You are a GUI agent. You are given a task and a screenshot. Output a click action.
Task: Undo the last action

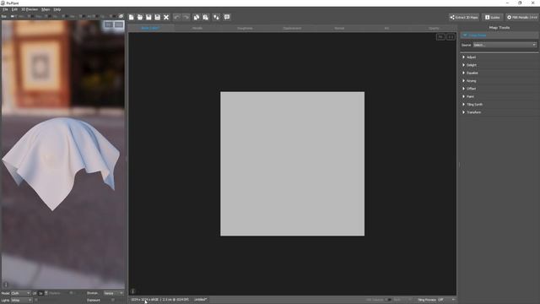(176, 17)
